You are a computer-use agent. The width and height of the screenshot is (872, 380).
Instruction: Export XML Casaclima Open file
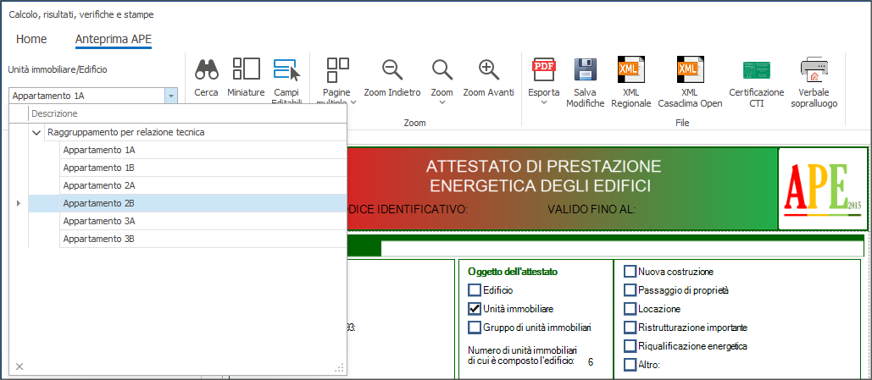(689, 70)
